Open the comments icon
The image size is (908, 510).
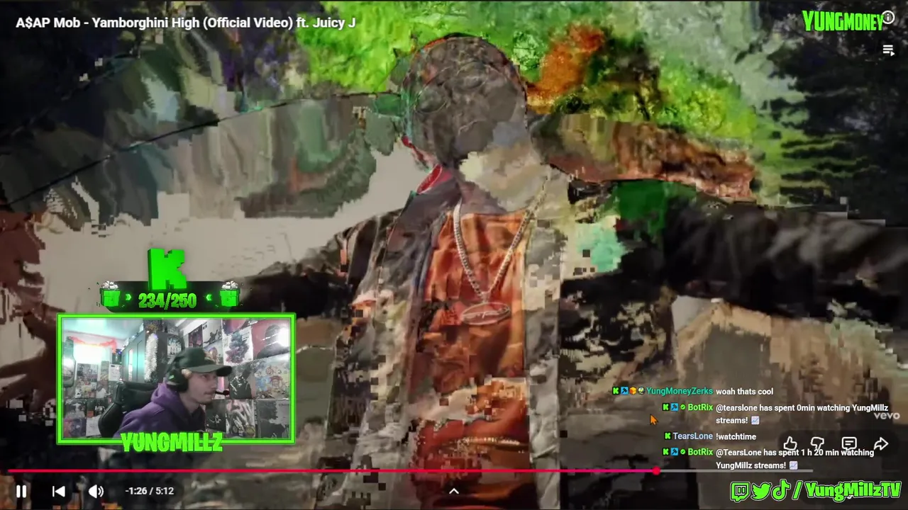(849, 444)
